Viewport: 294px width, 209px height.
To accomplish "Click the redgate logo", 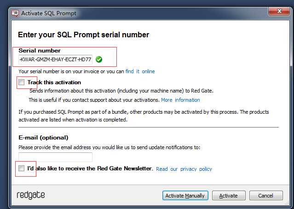I will (31, 195).
